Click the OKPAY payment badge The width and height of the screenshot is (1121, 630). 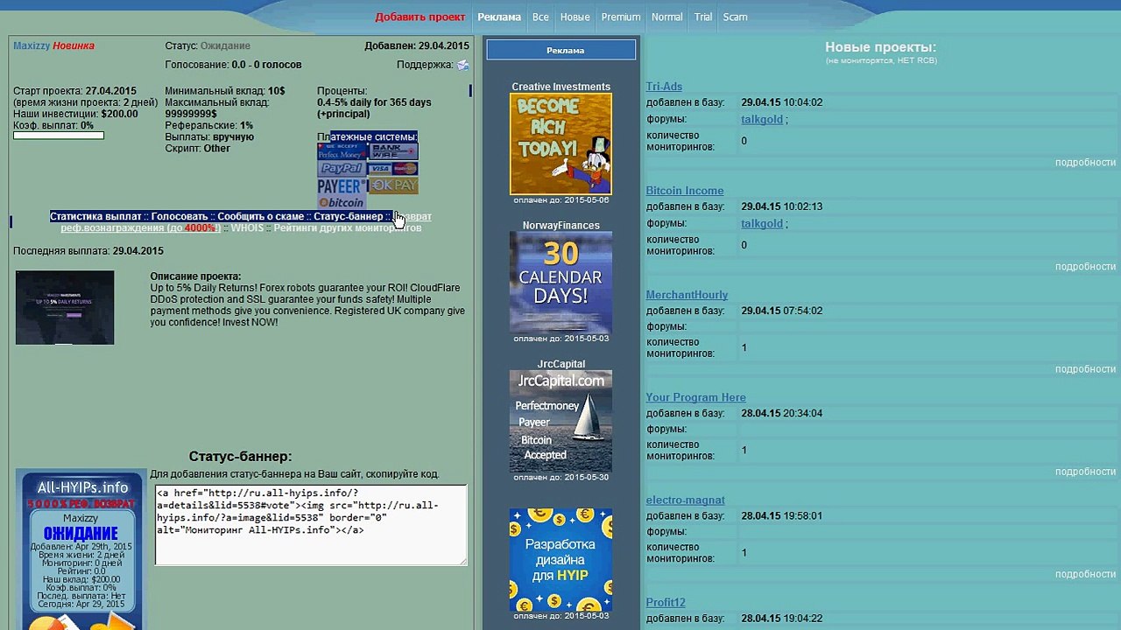coord(393,186)
